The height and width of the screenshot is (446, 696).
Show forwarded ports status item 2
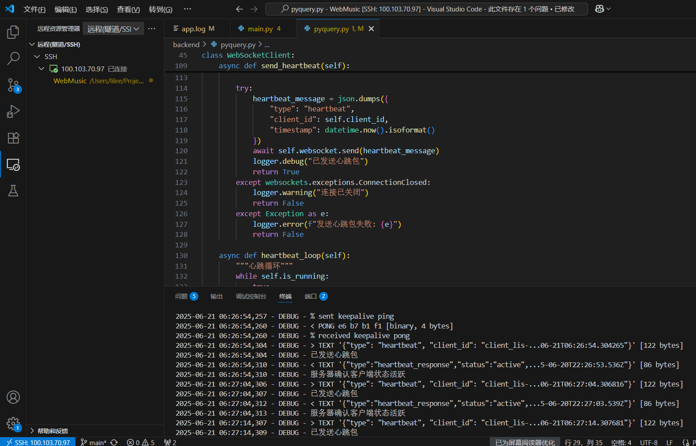click(x=170, y=442)
